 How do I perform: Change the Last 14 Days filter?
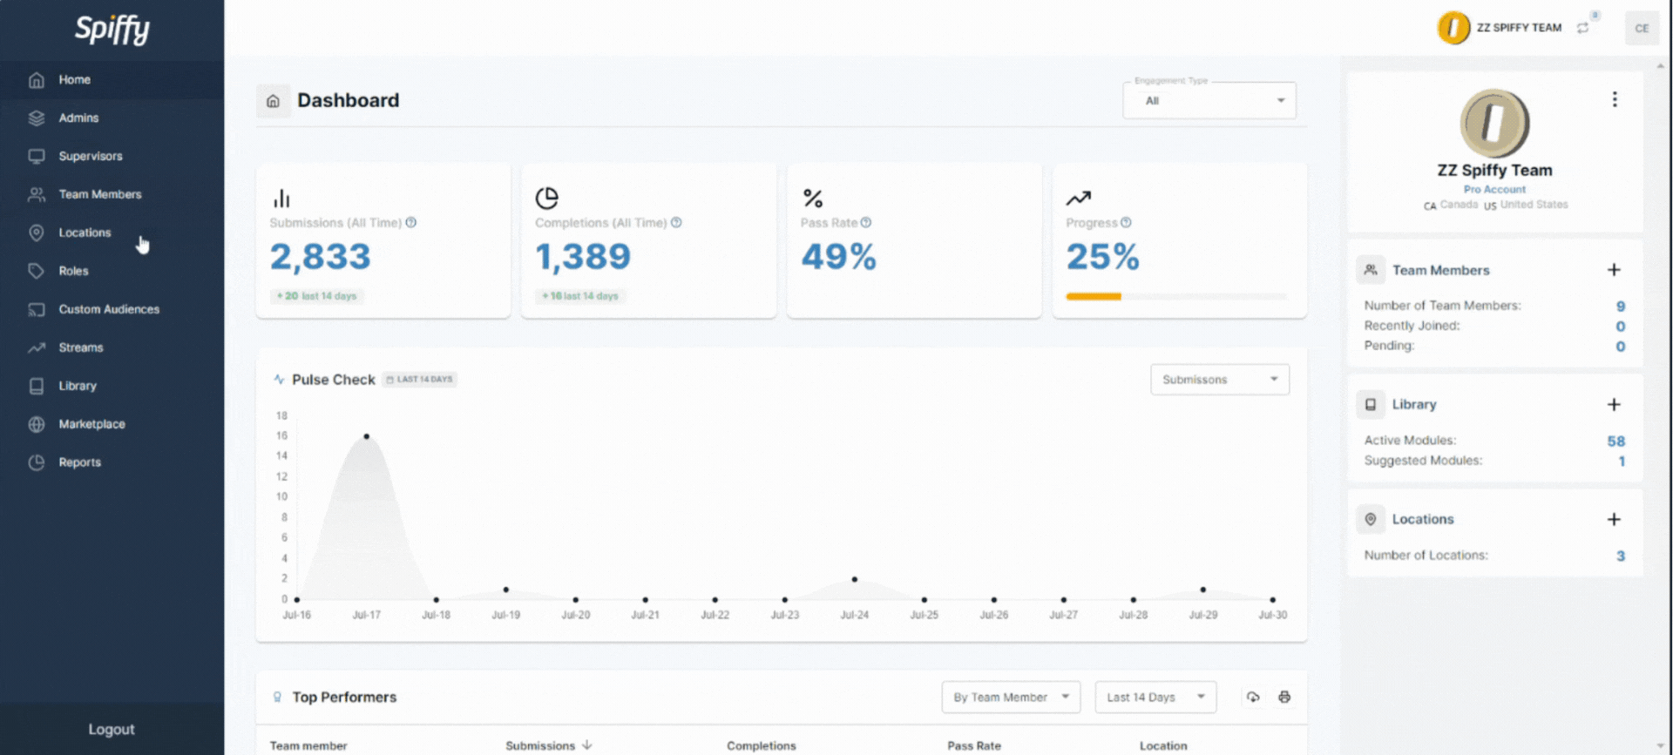coord(1155,698)
